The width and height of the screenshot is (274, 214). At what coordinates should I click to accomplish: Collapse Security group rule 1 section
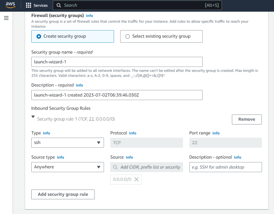33,117
